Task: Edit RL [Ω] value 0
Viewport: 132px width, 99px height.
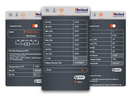Action: click(x=38, y=75)
